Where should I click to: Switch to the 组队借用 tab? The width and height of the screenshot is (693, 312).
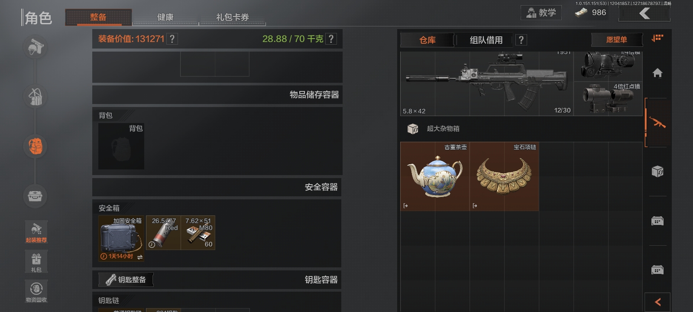coord(486,40)
